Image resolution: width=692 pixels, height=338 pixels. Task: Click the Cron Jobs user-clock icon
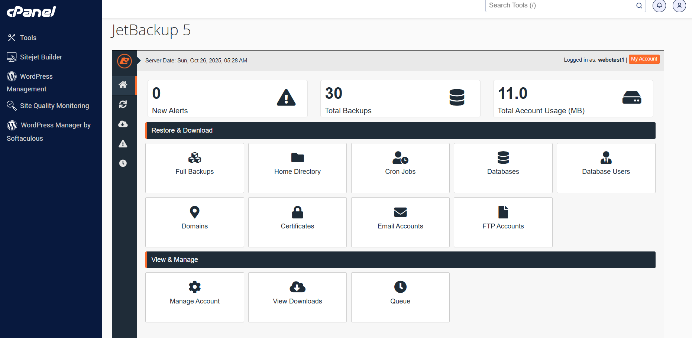click(x=400, y=158)
